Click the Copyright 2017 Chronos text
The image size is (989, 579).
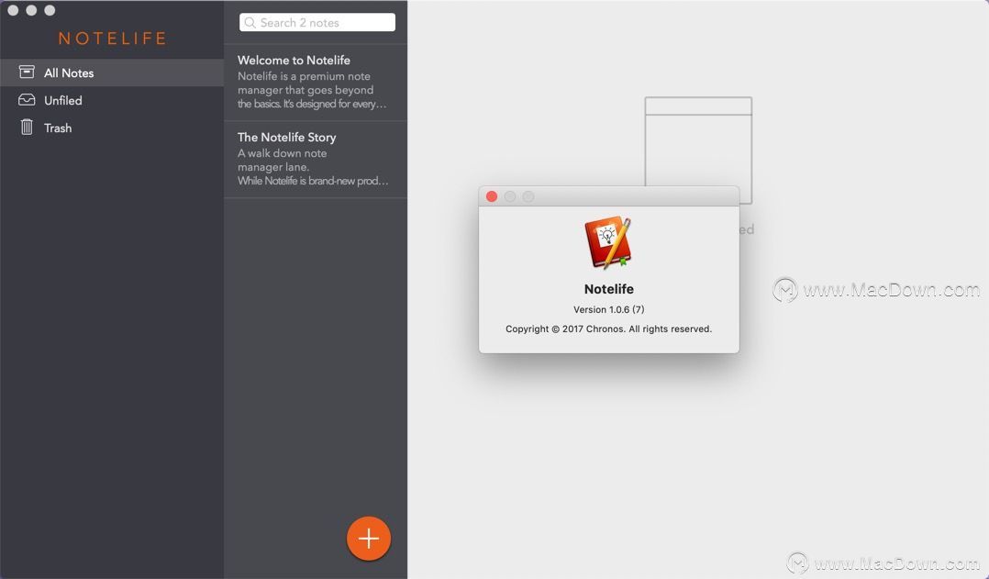click(608, 328)
